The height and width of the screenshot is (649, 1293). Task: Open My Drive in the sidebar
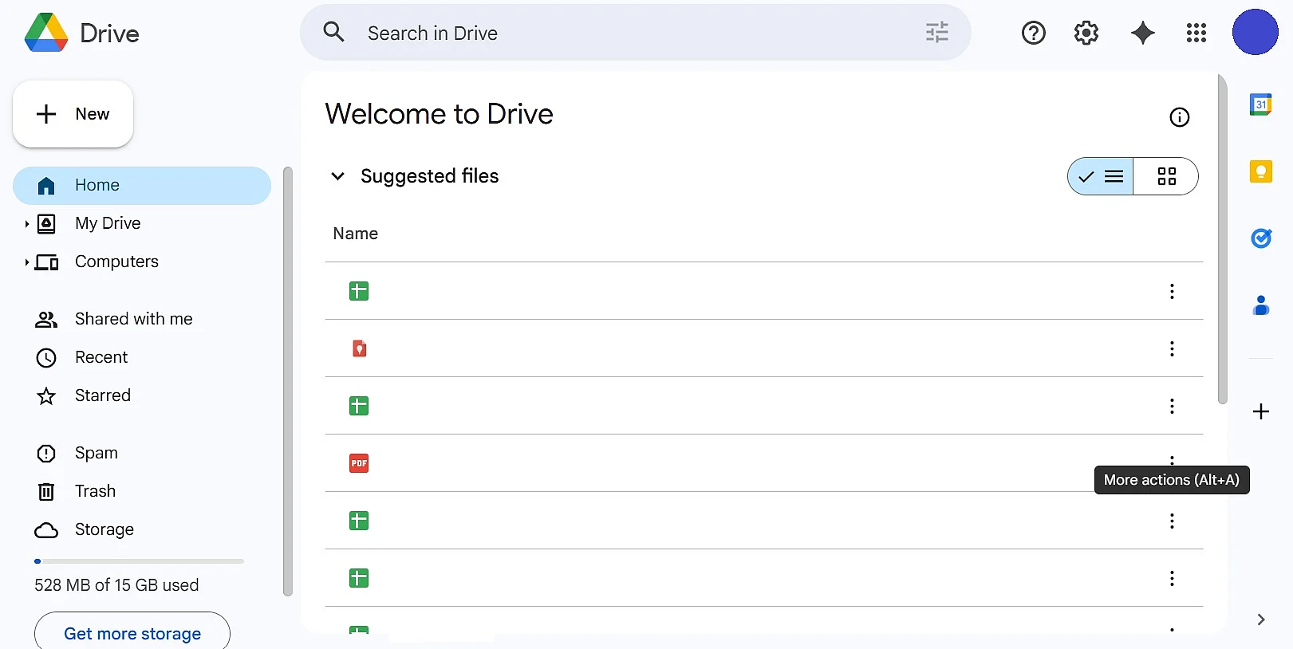click(x=108, y=223)
